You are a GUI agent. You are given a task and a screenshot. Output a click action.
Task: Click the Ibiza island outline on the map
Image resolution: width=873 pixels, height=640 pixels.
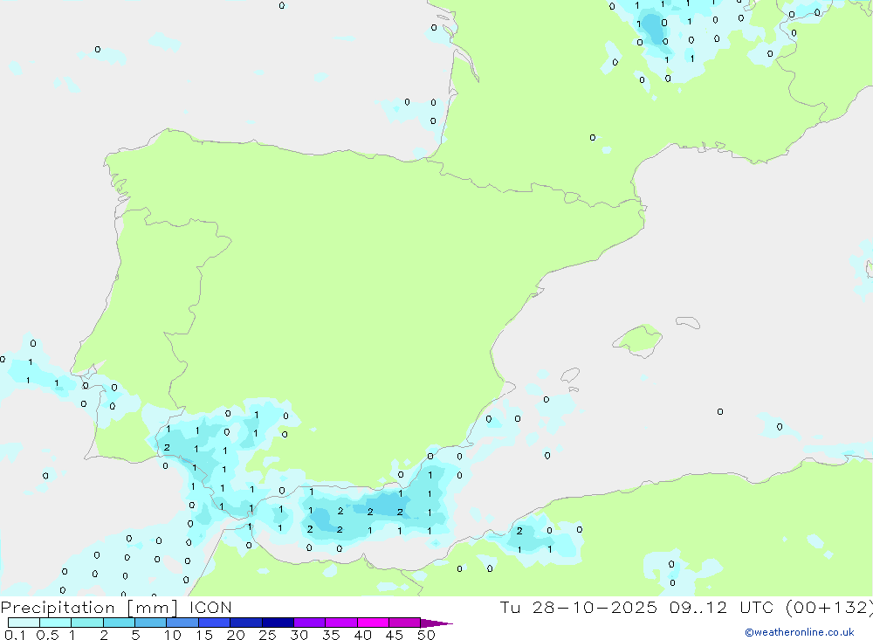pyautogui.click(x=570, y=376)
